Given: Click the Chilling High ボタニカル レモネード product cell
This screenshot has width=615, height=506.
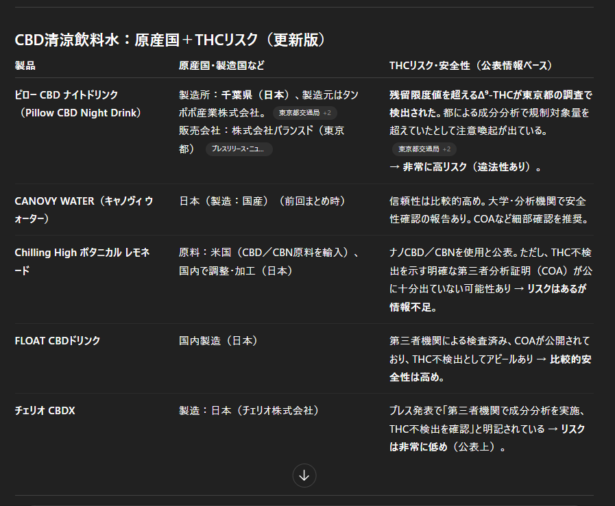Looking at the screenshot, I should pyautogui.click(x=82, y=262).
